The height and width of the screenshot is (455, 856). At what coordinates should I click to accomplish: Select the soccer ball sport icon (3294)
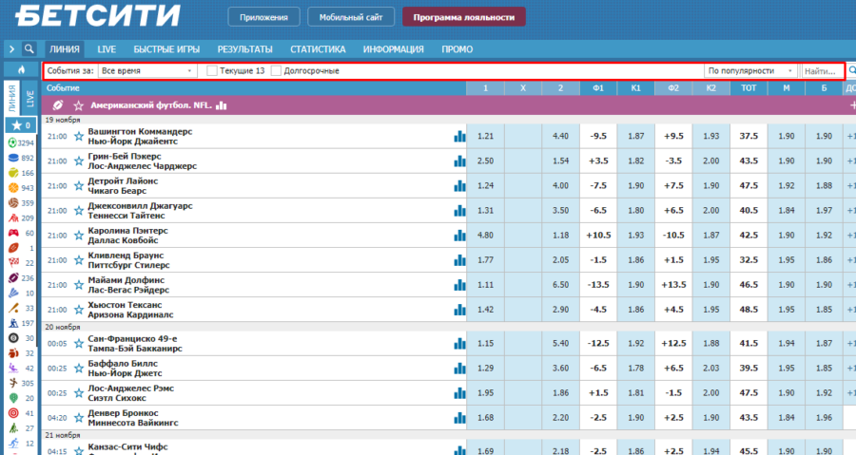(11, 142)
